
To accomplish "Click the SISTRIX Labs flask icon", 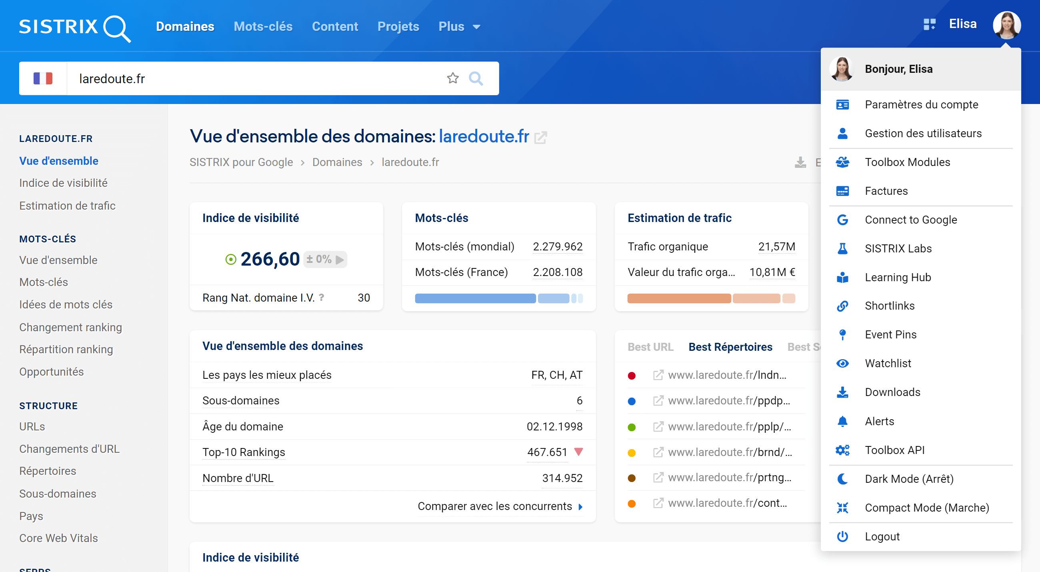I will pos(842,248).
